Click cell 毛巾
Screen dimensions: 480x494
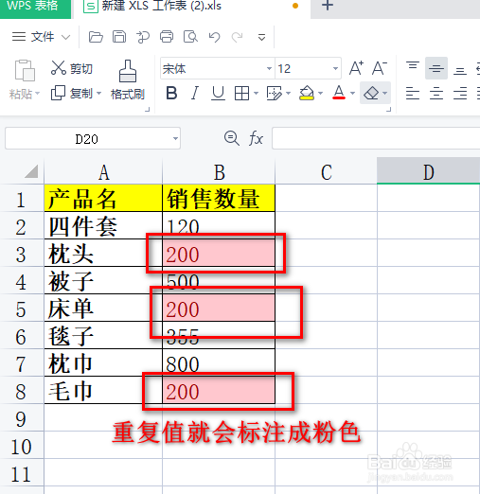pos(103,391)
